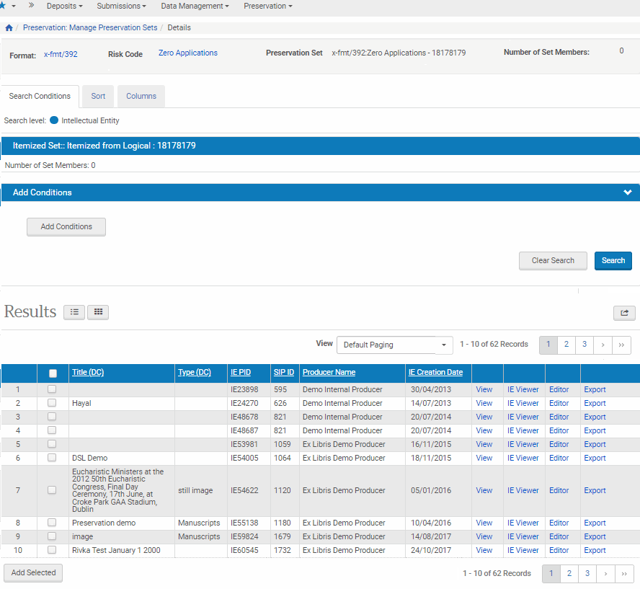Sort table by IE Creation Date header
Viewport: 640px width, 589px height.
[x=435, y=373]
